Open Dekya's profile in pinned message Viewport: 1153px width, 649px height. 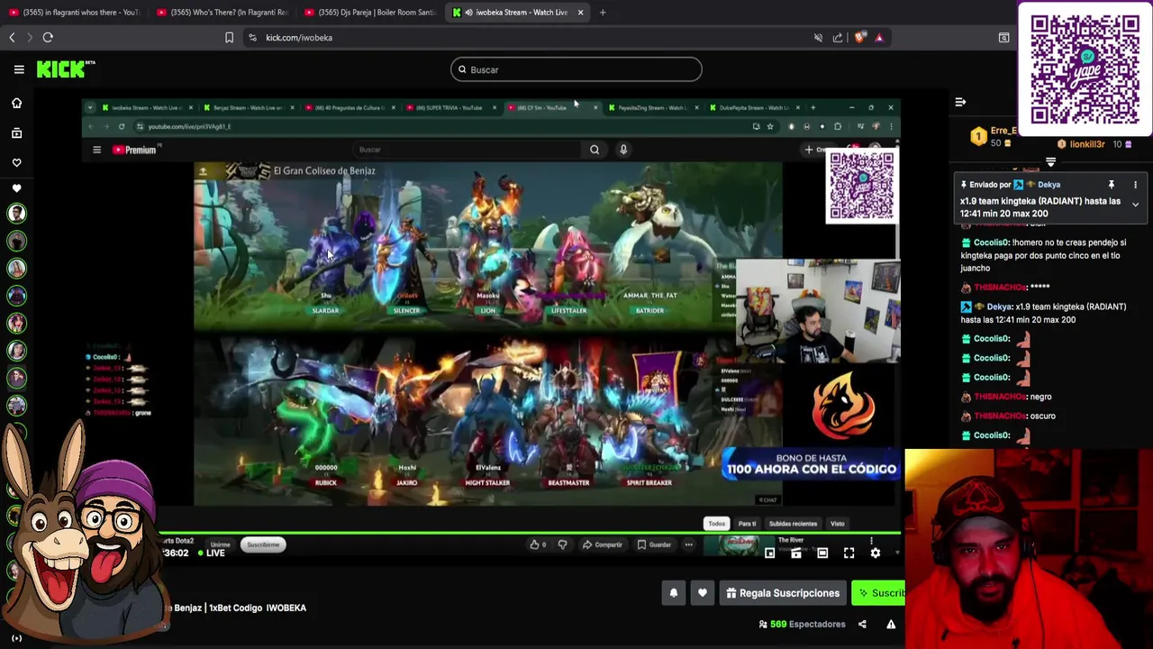(1049, 185)
